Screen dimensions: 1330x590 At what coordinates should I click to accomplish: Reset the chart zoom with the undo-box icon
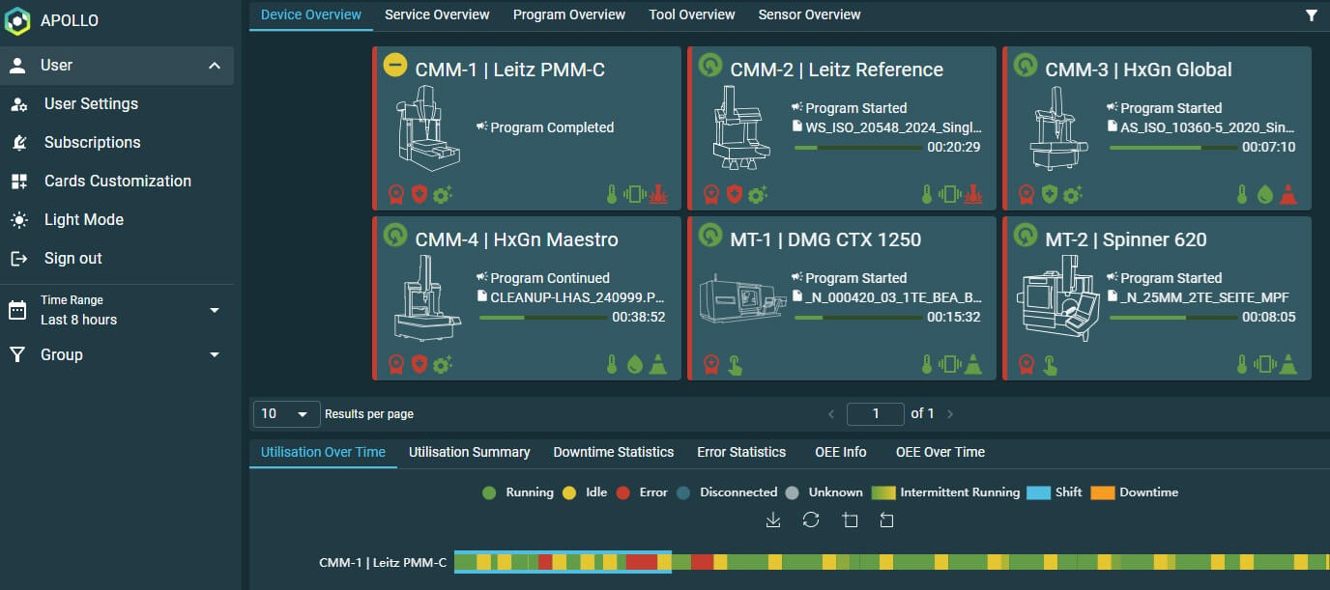[x=886, y=520]
